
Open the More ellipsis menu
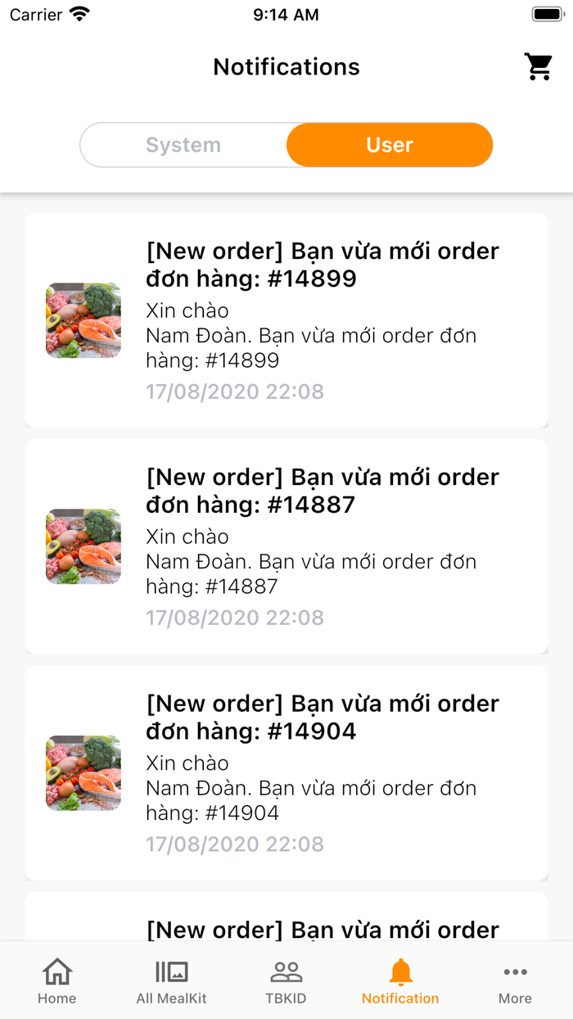tap(515, 972)
